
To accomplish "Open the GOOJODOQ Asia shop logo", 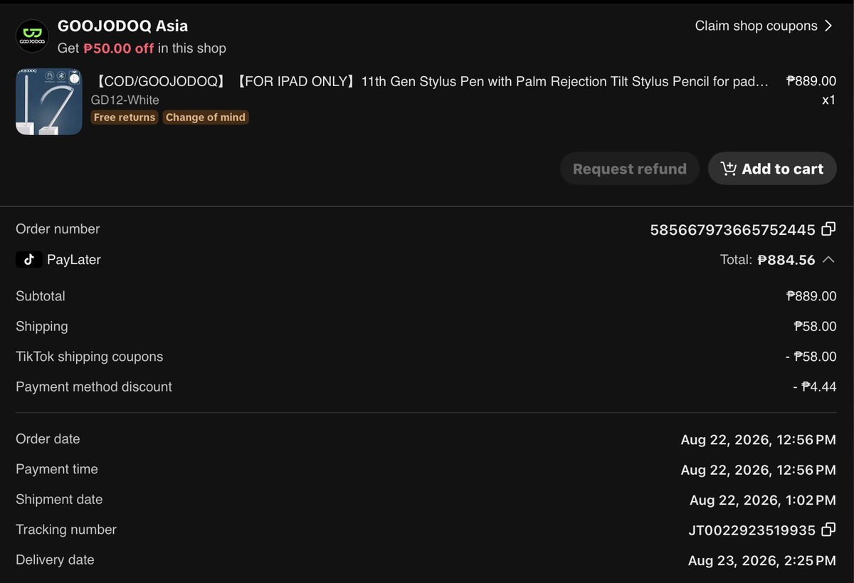I will pyautogui.click(x=32, y=36).
